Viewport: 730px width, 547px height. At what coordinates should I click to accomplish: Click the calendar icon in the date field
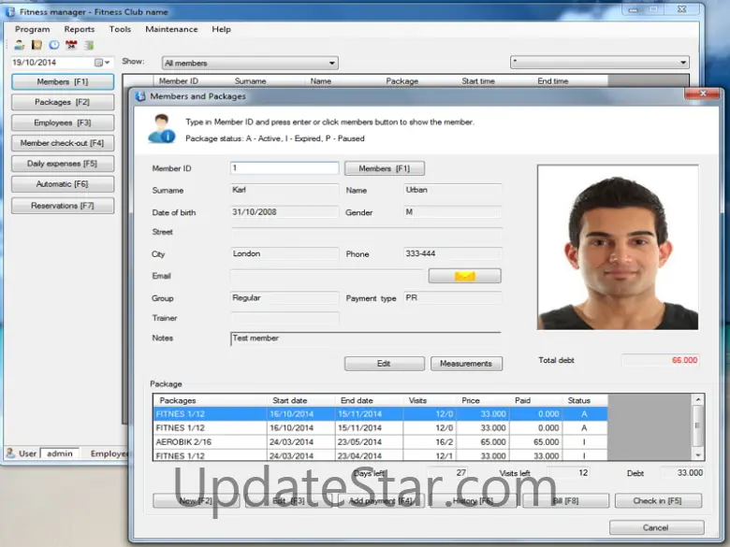tap(98, 63)
